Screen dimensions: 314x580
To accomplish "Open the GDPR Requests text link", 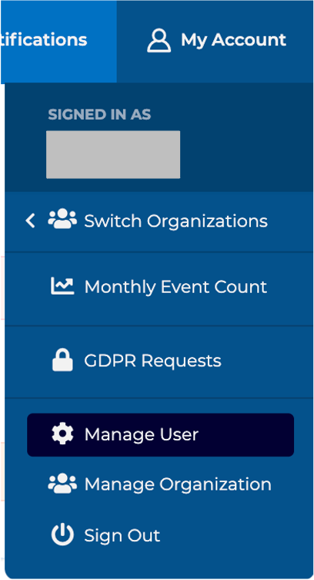I will pos(152,361).
